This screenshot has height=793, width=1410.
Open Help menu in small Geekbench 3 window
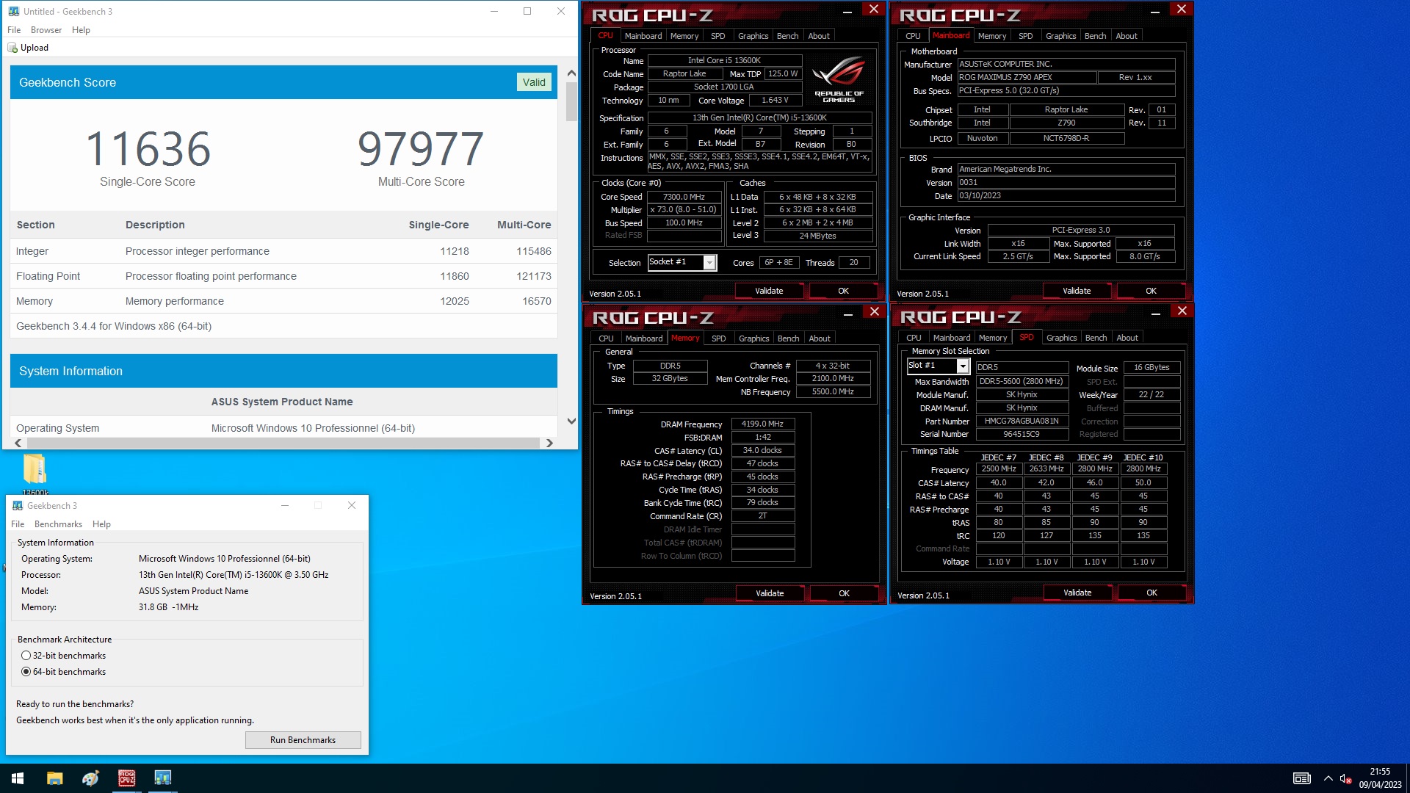101,524
